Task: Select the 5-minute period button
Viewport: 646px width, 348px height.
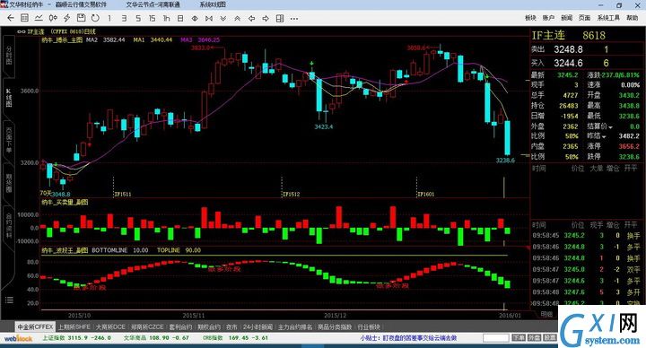Action: [138, 18]
